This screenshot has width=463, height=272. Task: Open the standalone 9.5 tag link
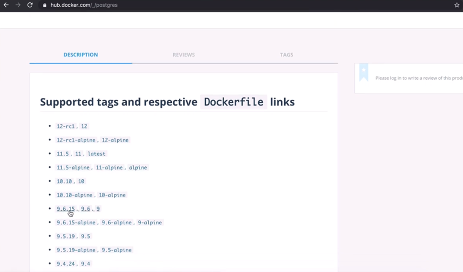[86, 236]
